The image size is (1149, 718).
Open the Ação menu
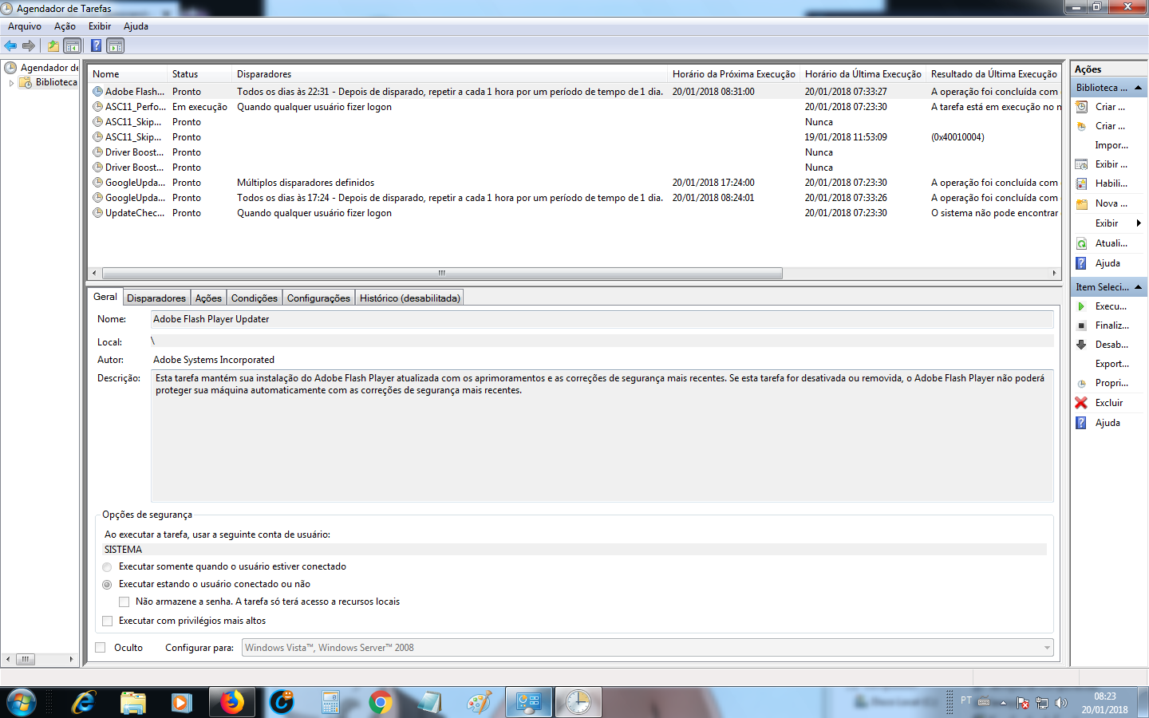tap(65, 26)
